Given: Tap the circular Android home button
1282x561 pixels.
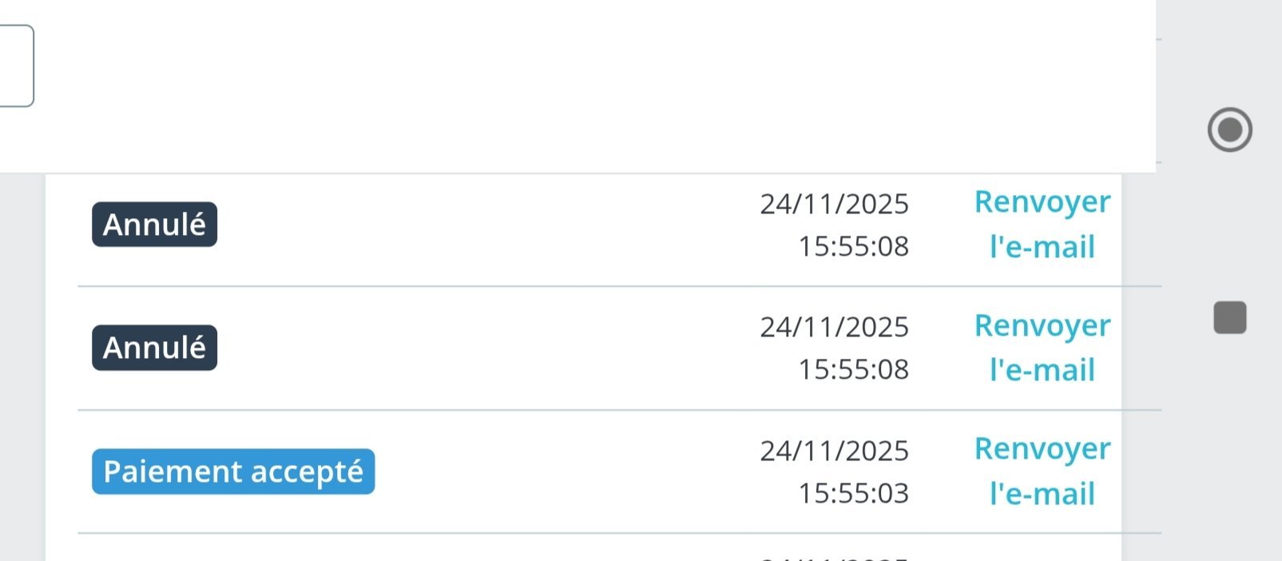Looking at the screenshot, I should (x=1229, y=129).
